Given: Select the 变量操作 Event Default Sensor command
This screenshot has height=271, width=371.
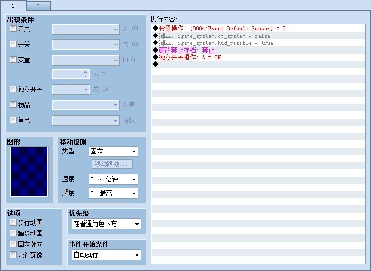Looking at the screenshot, I should 258,28.
